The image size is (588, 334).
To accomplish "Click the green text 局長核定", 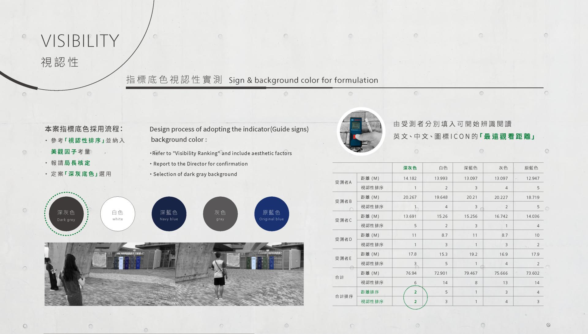I will tap(77, 163).
